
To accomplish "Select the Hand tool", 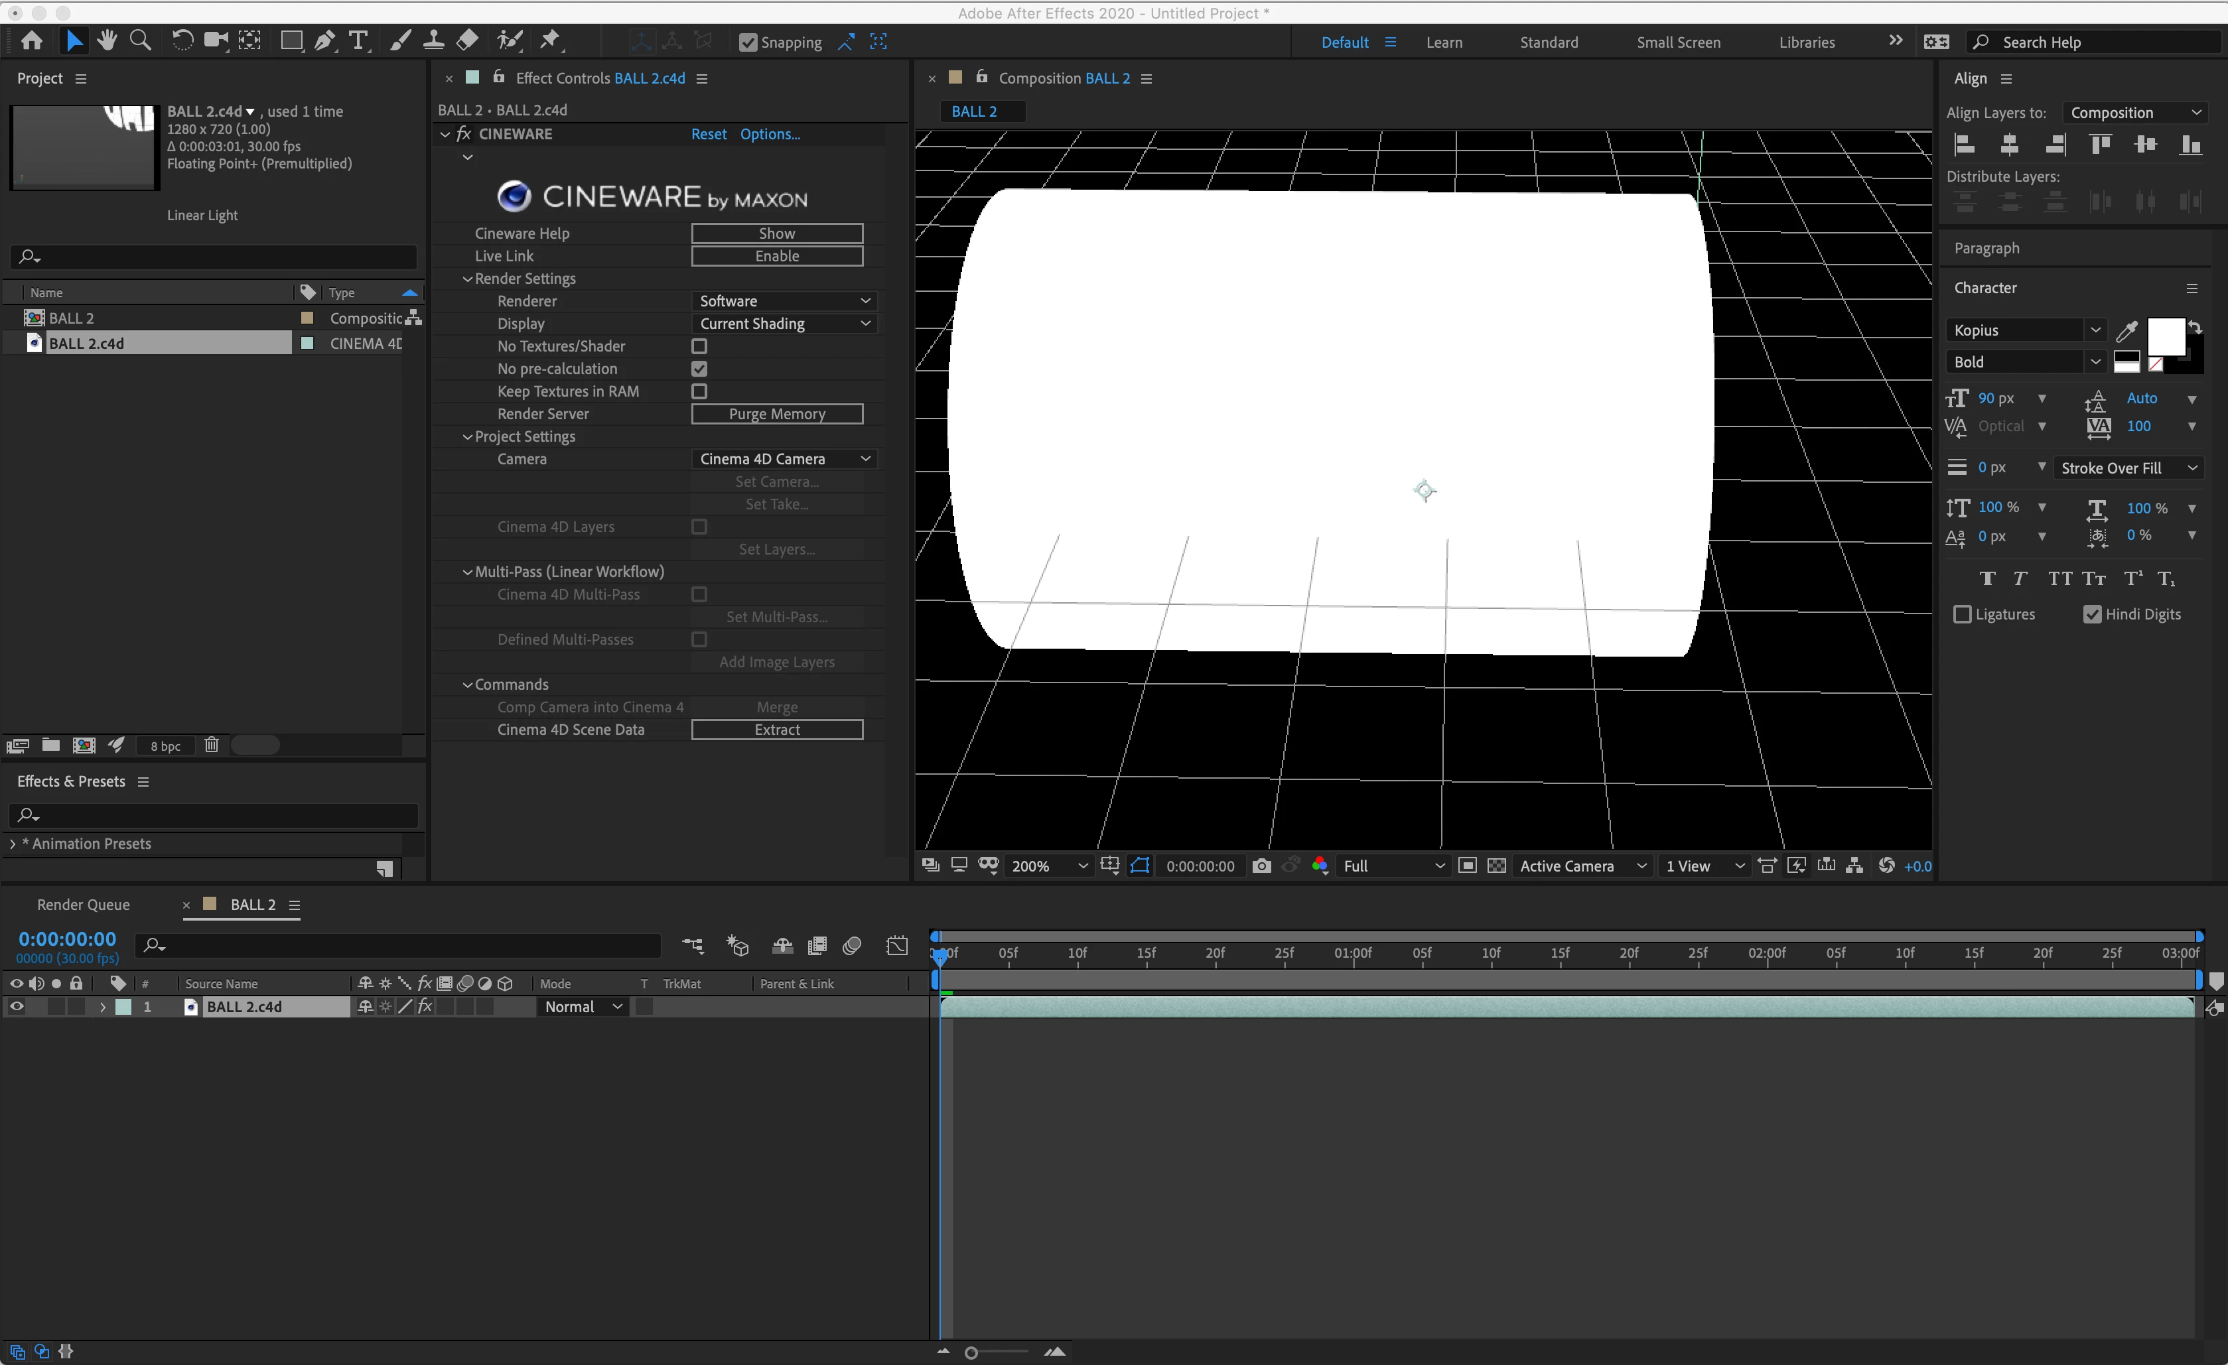I will [x=107, y=40].
